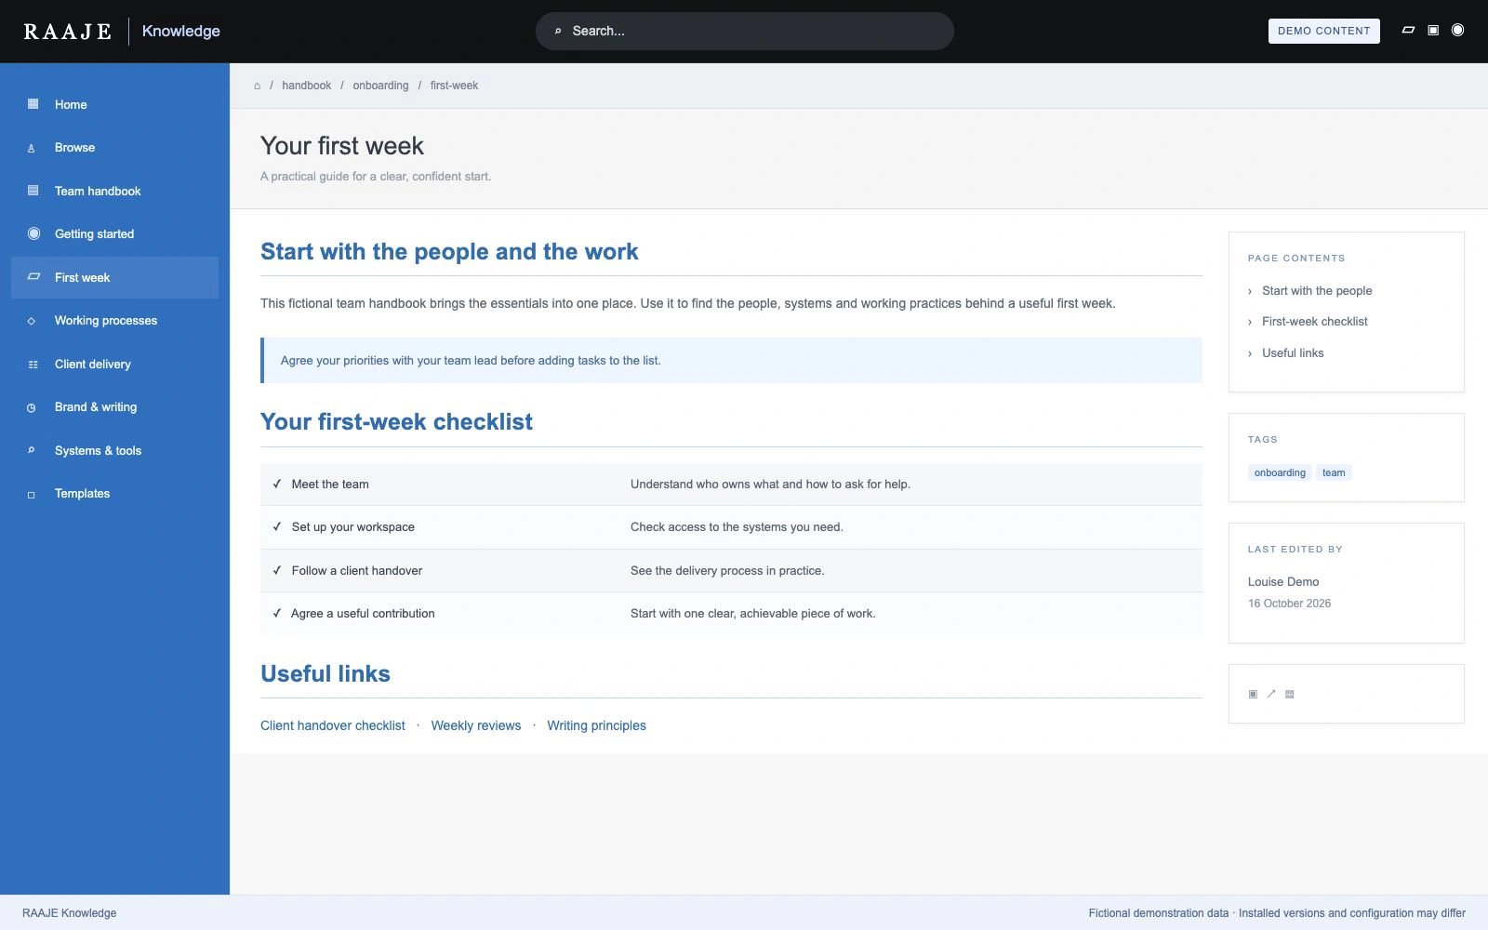1488x930 pixels.
Task: Click the onboarding breadcrumb link
Action: 380,86
